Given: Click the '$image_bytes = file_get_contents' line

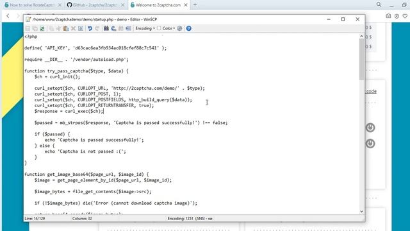Looking at the screenshot, I should tap(93, 191).
